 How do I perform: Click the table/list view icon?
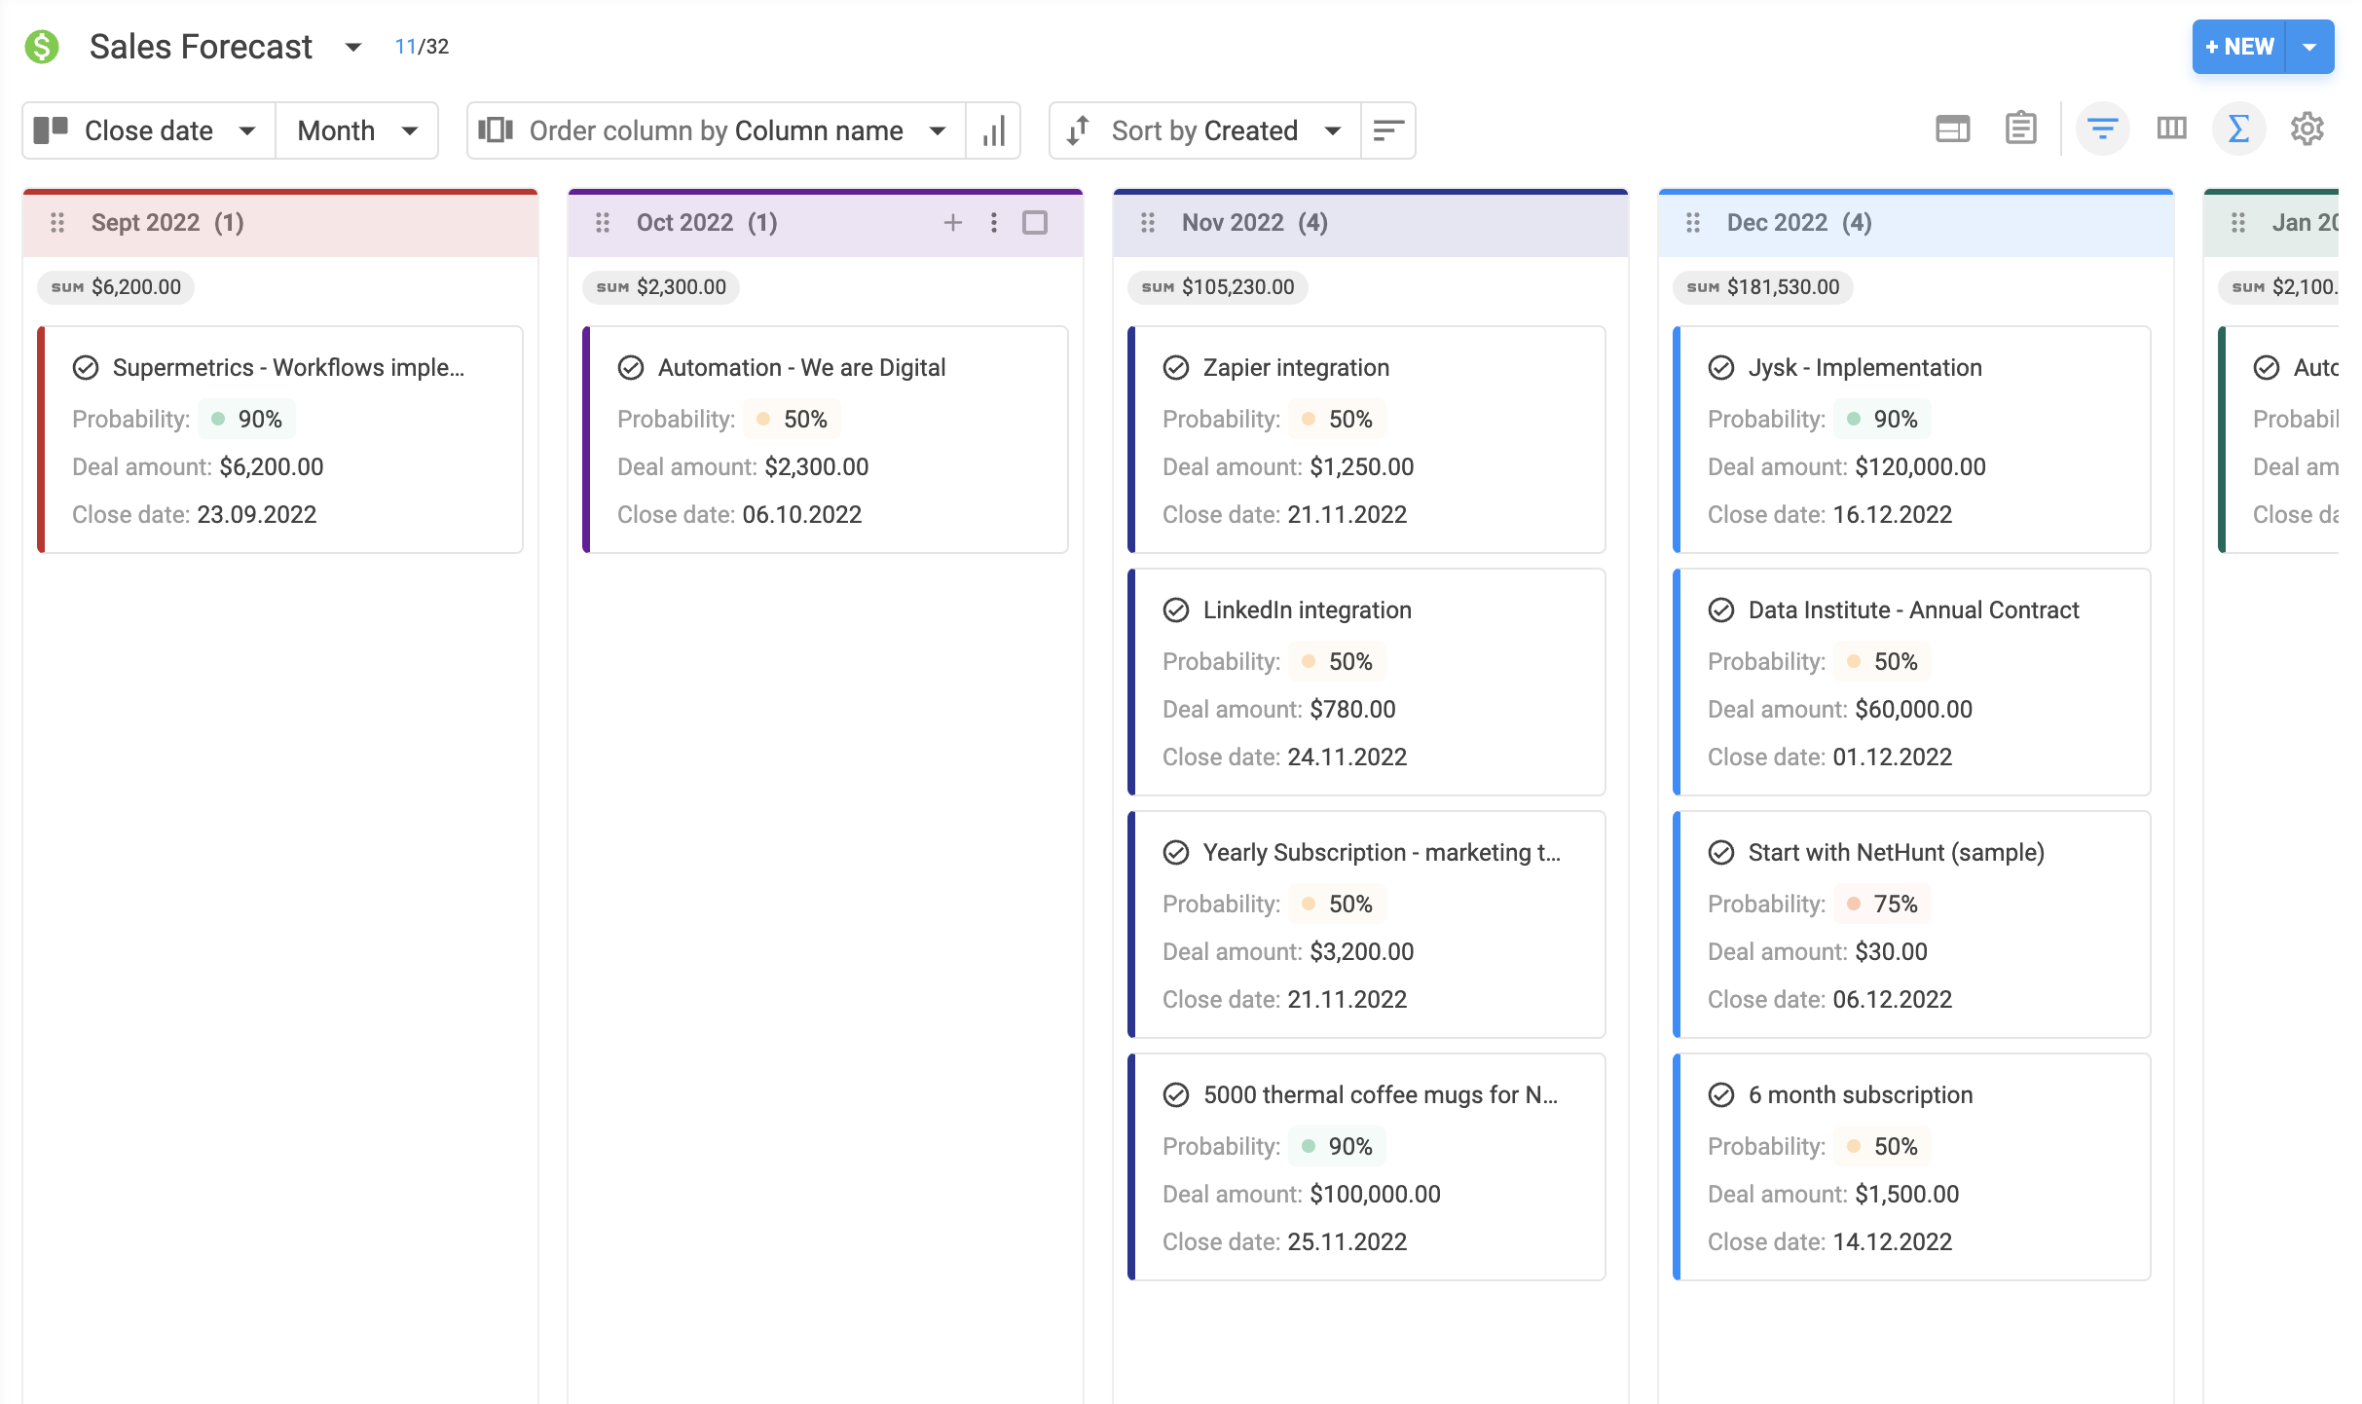(1951, 129)
